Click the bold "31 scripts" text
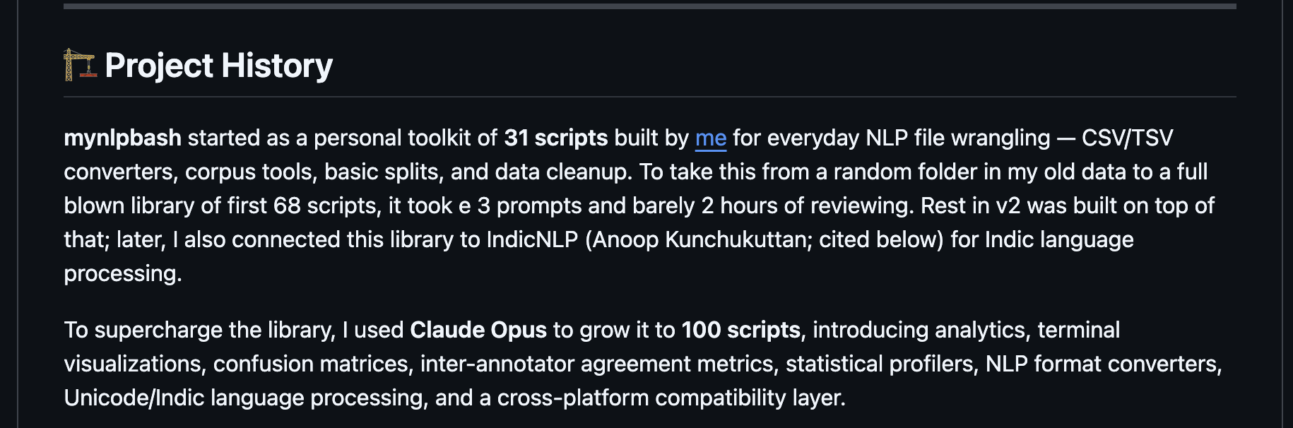The width and height of the screenshot is (1293, 428). click(555, 138)
